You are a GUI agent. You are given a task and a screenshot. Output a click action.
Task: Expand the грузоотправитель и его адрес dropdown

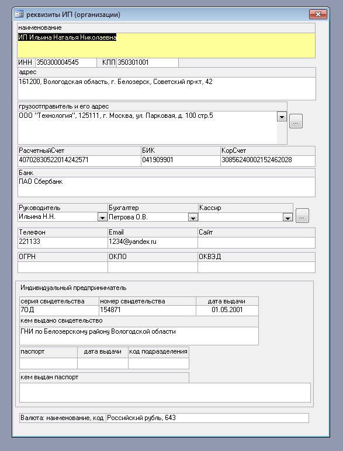(x=282, y=117)
